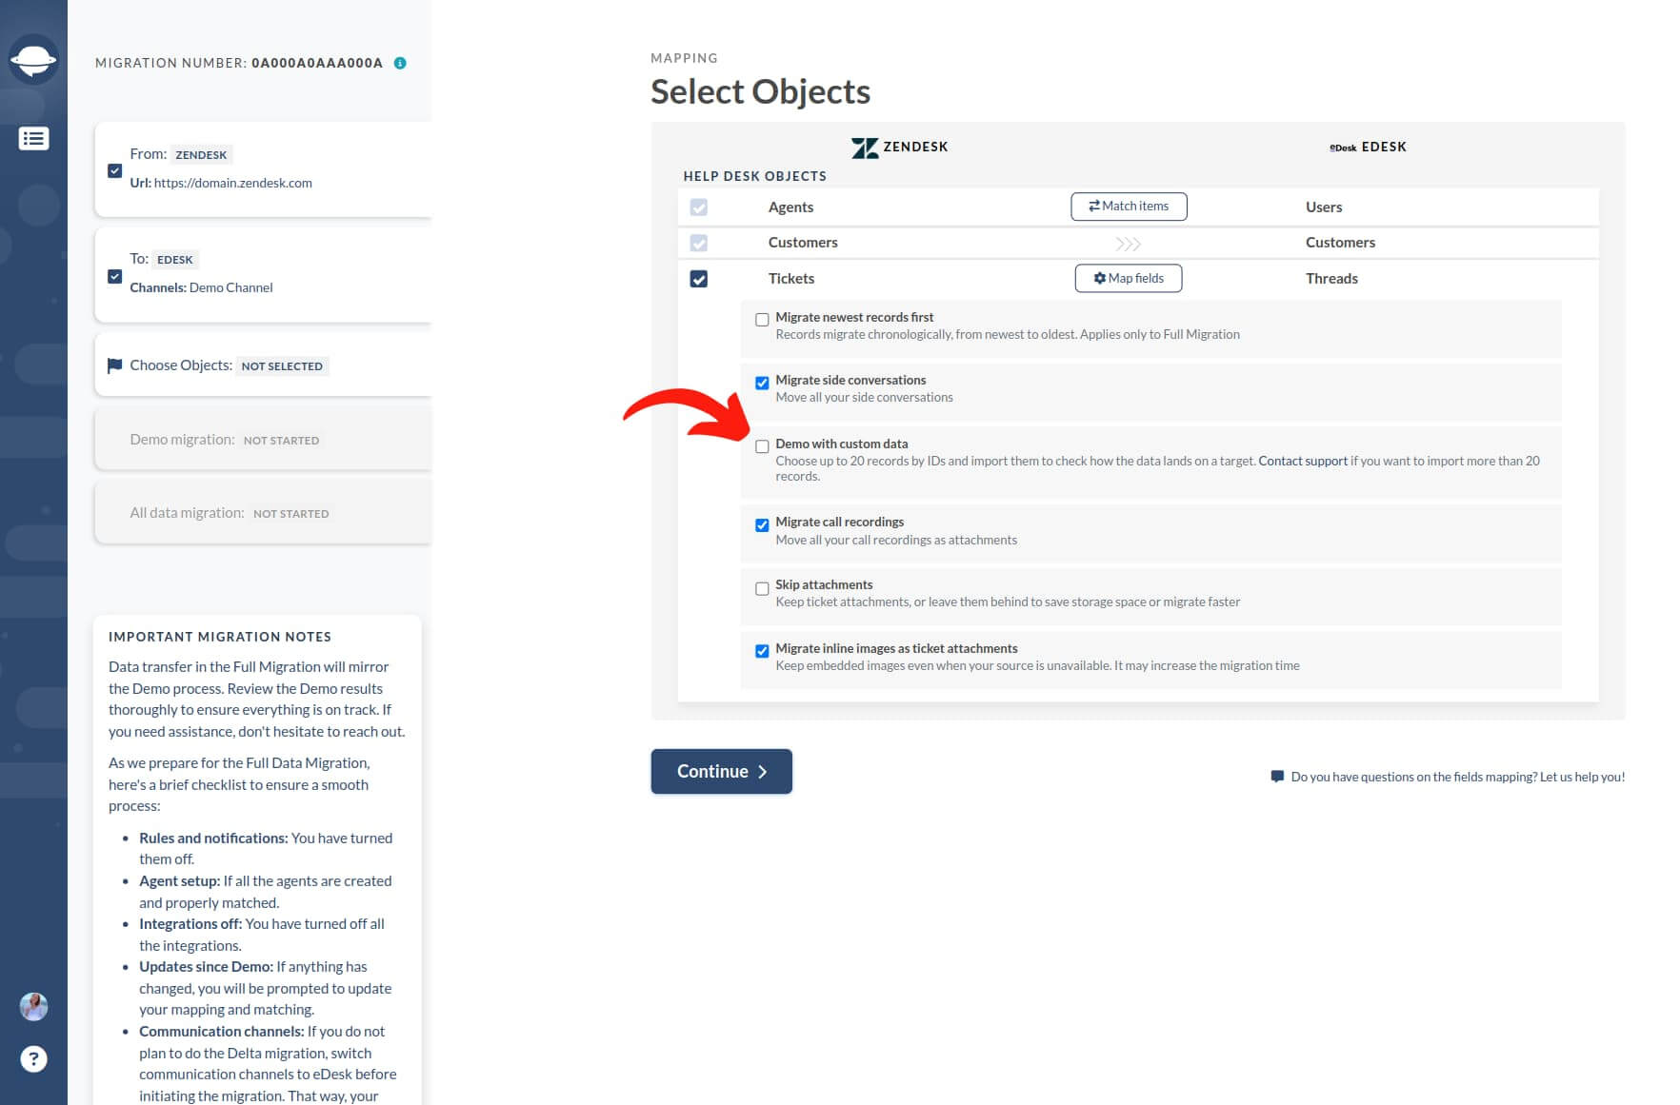Click the Demo migration NOT STARTED badge
1680x1105 pixels.
(281, 441)
